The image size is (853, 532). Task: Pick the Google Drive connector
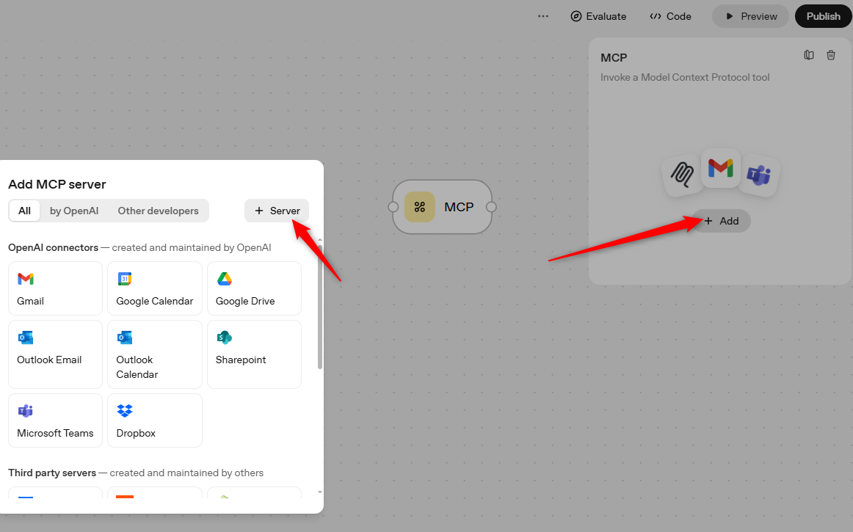pos(254,288)
